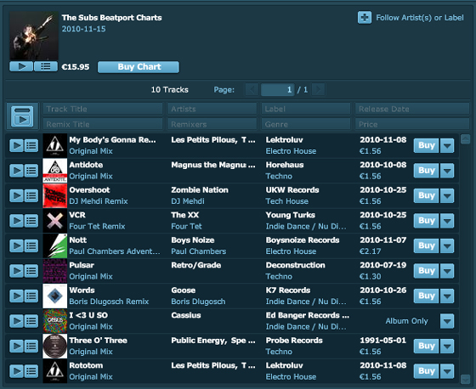This screenshot has height=389, width=476.
Task: Play the Three O' Three track
Action: (17, 346)
